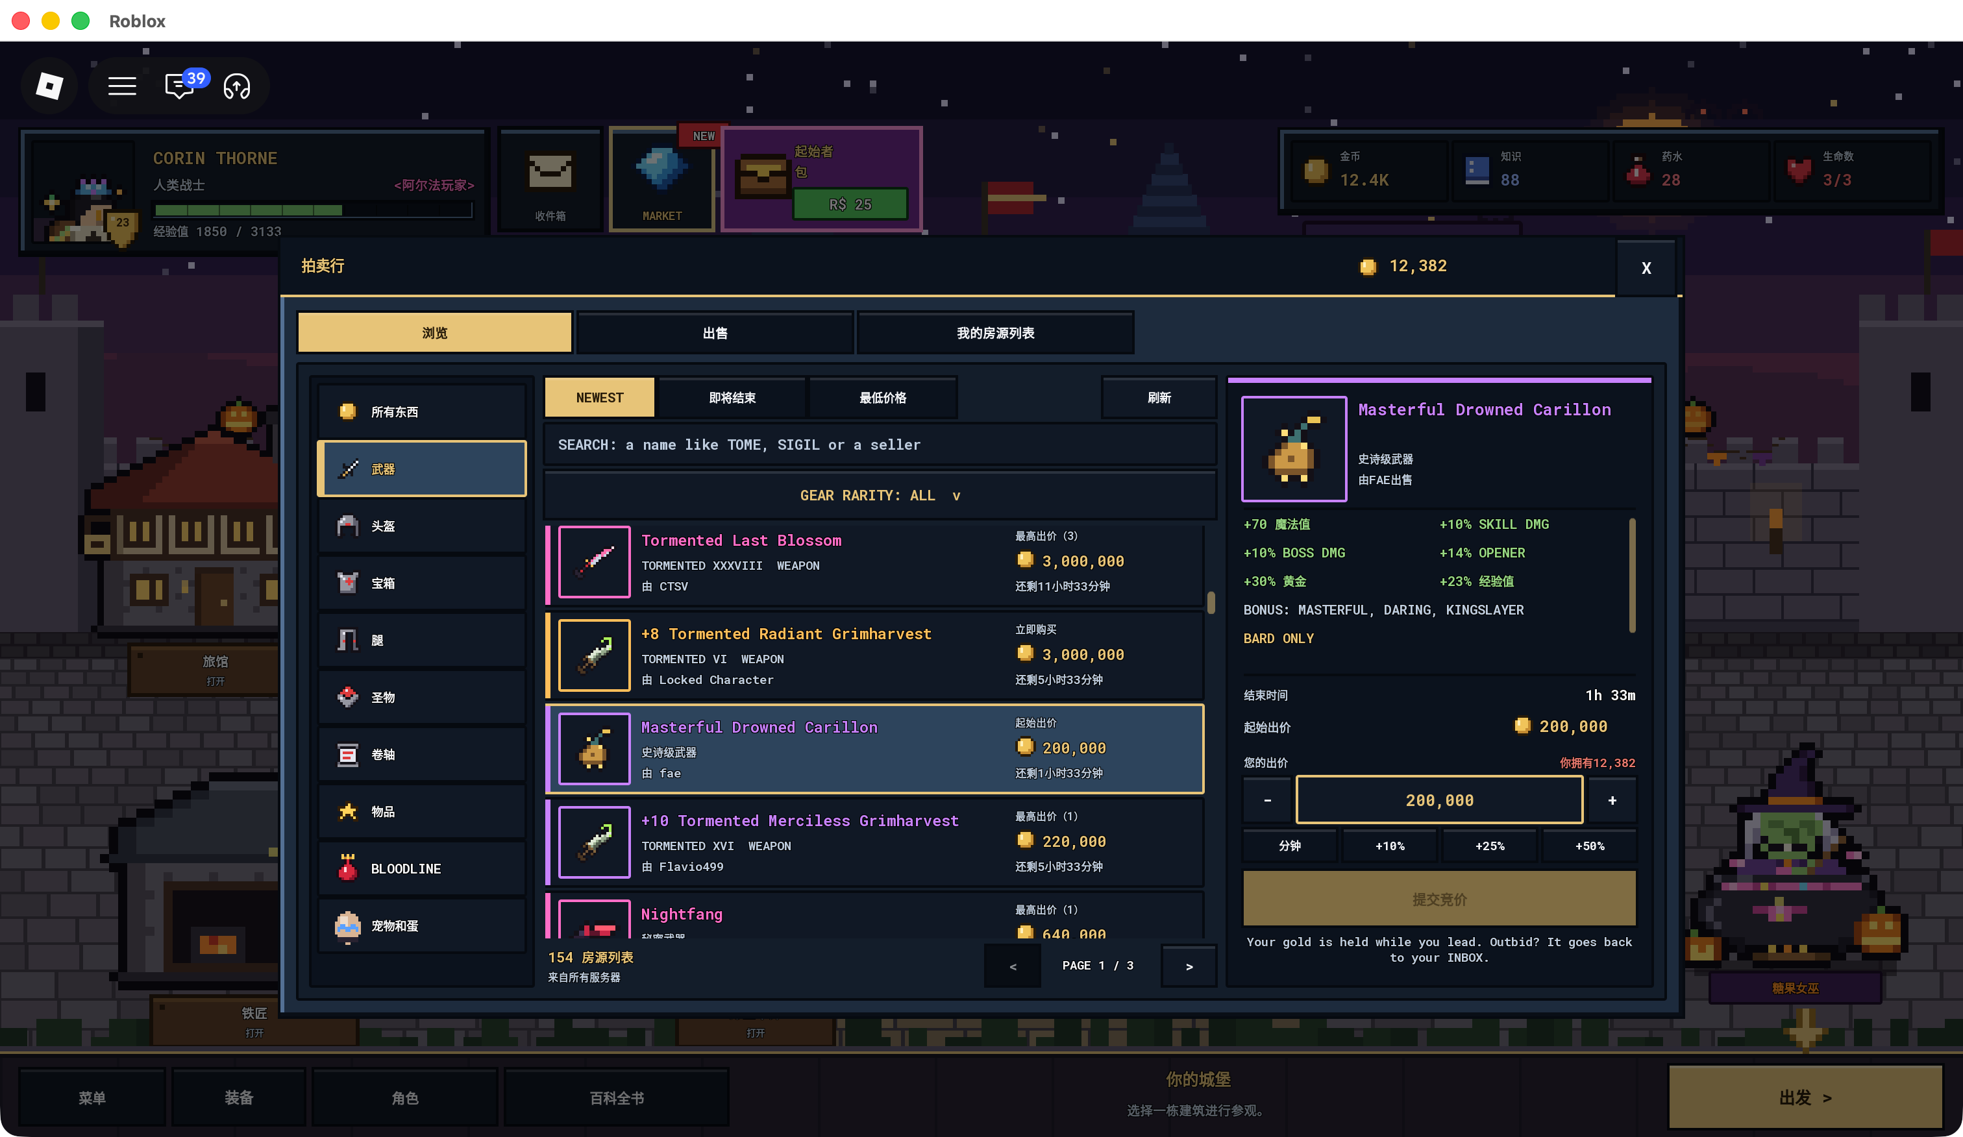Set bid to 分钟 minimum

pyautogui.click(x=1289, y=846)
